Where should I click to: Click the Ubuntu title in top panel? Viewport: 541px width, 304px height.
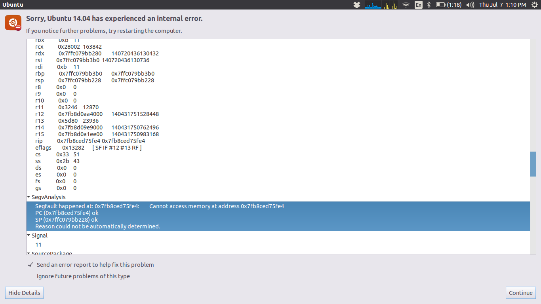point(13,5)
